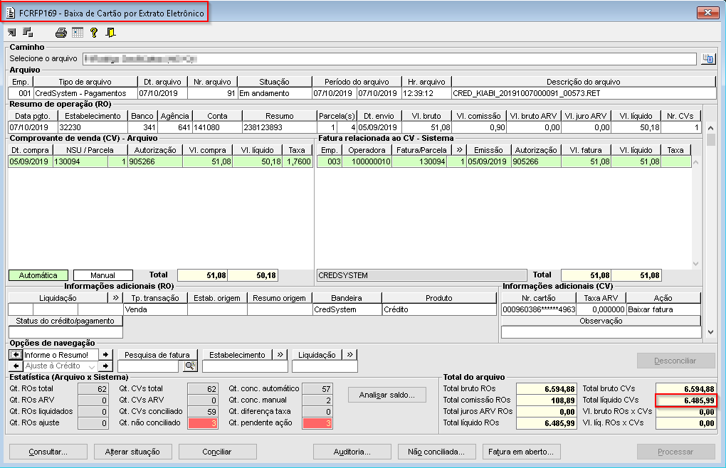Click the input field under Pesquisa de fatura
The height and width of the screenshot is (468, 726).
(148, 366)
